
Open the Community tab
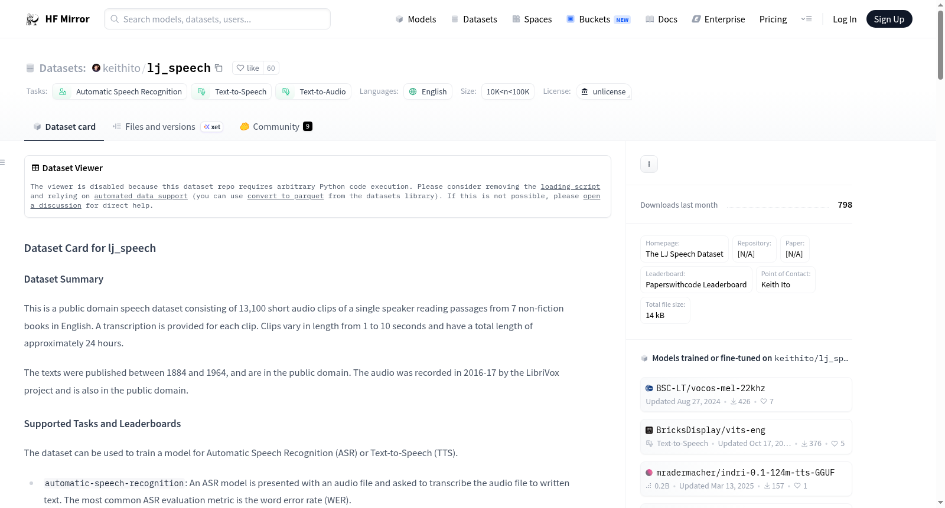(276, 127)
